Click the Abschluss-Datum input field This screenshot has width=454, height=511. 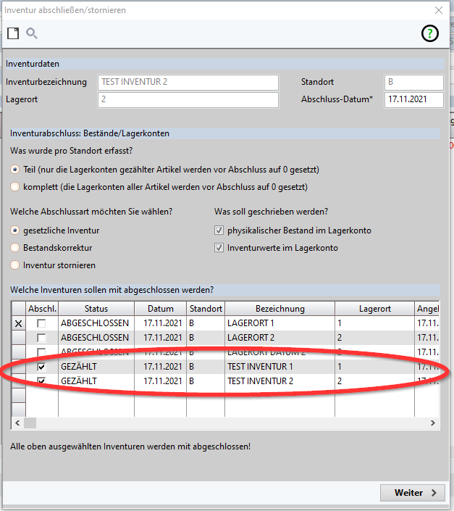tap(413, 100)
